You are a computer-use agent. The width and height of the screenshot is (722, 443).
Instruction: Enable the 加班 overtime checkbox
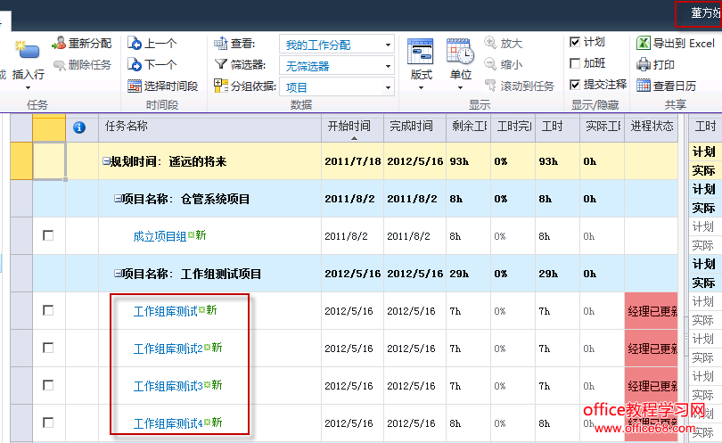click(x=575, y=63)
